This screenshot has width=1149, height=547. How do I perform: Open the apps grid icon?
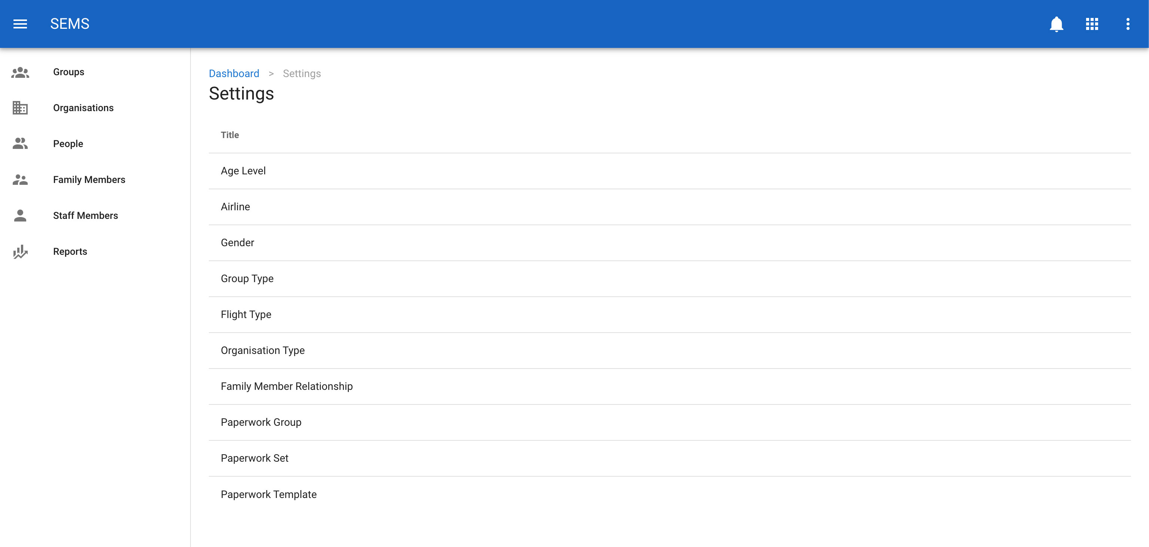pos(1092,24)
